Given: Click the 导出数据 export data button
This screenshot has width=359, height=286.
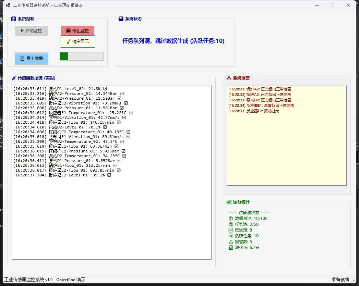Looking at the screenshot, I should point(32,59).
